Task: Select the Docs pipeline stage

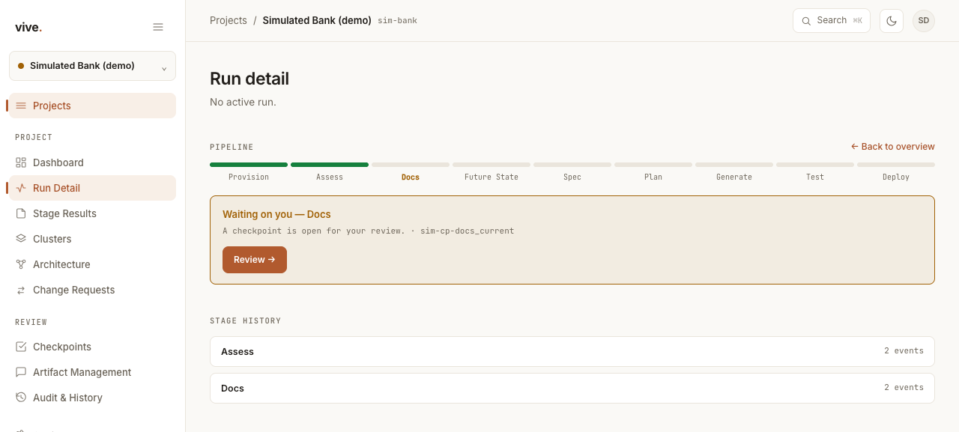Action: [411, 172]
